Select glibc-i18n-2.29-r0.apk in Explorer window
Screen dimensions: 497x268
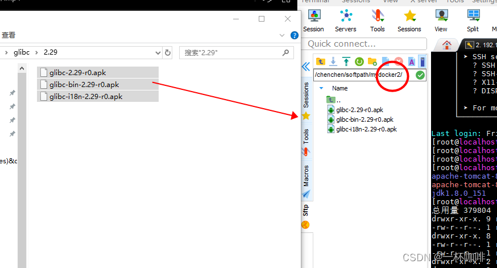tap(98, 96)
